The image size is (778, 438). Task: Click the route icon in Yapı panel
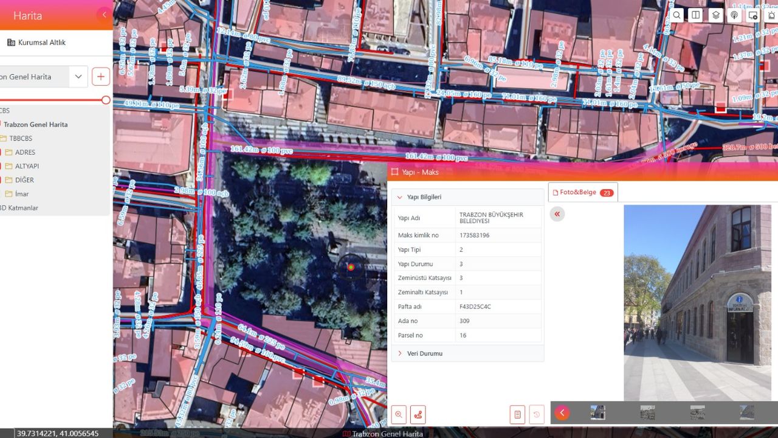pyautogui.click(x=418, y=415)
